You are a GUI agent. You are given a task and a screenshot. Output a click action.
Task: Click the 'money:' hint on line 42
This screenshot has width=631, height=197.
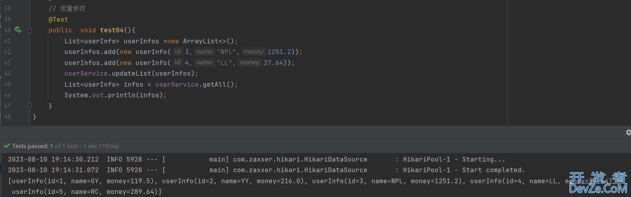pos(254,52)
